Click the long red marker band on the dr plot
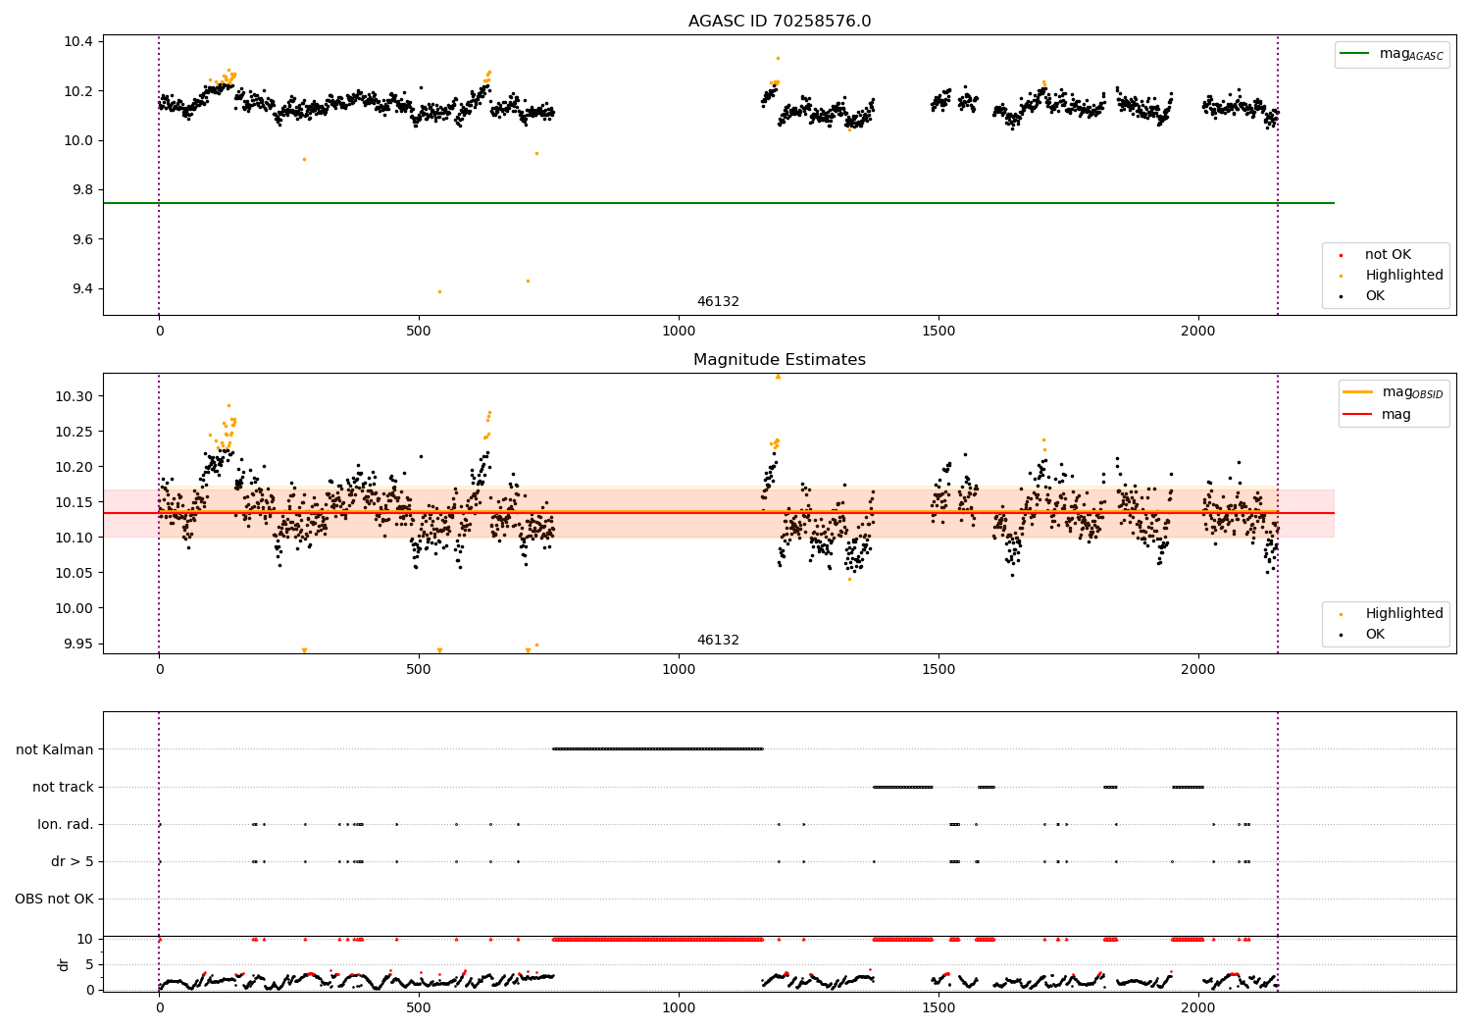The width and height of the screenshot is (1471, 1030). point(658,940)
